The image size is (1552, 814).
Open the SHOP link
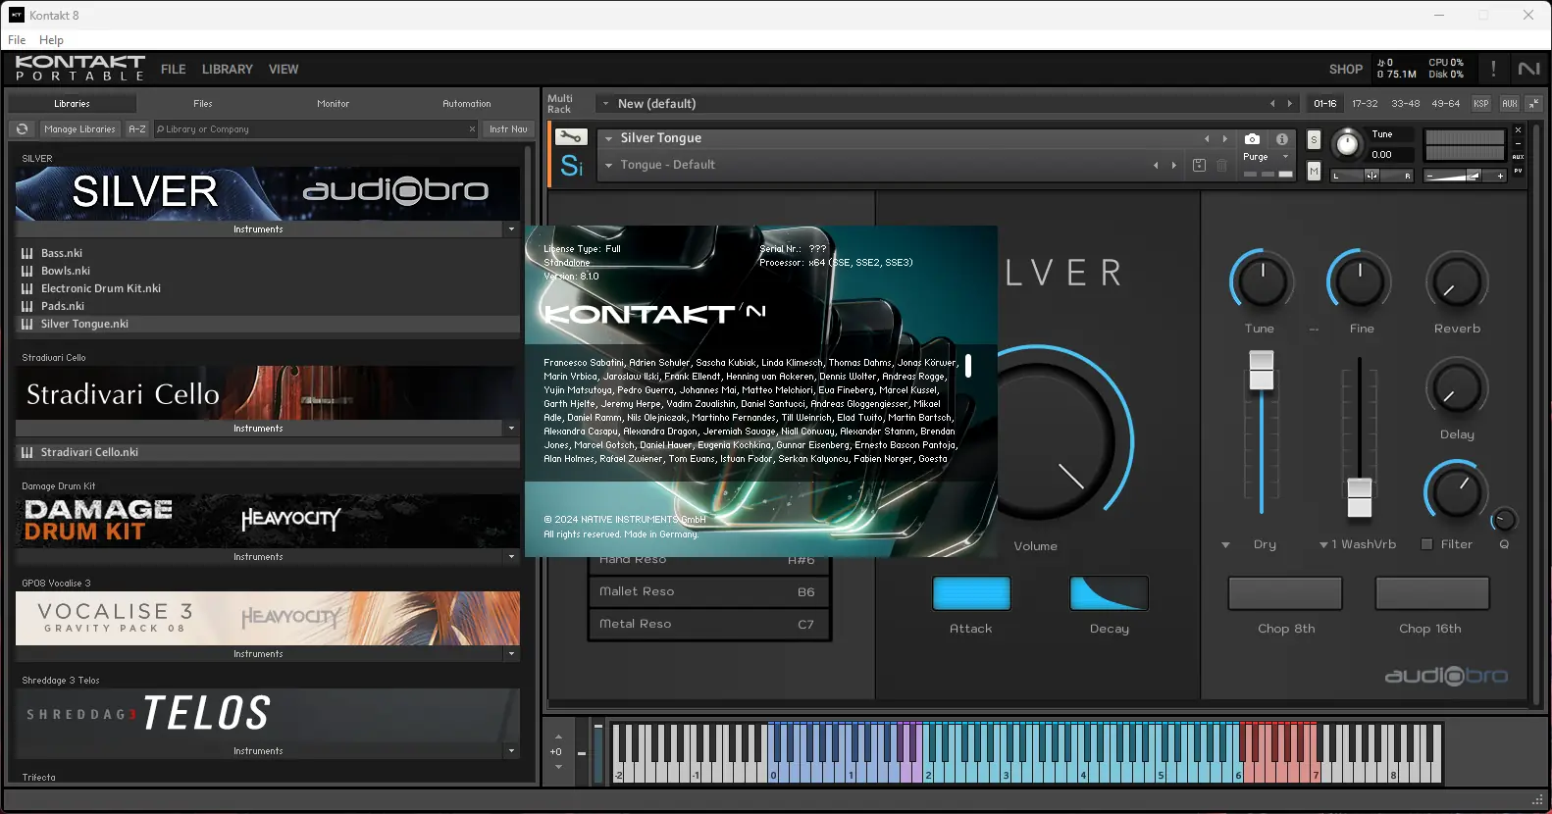(1346, 69)
